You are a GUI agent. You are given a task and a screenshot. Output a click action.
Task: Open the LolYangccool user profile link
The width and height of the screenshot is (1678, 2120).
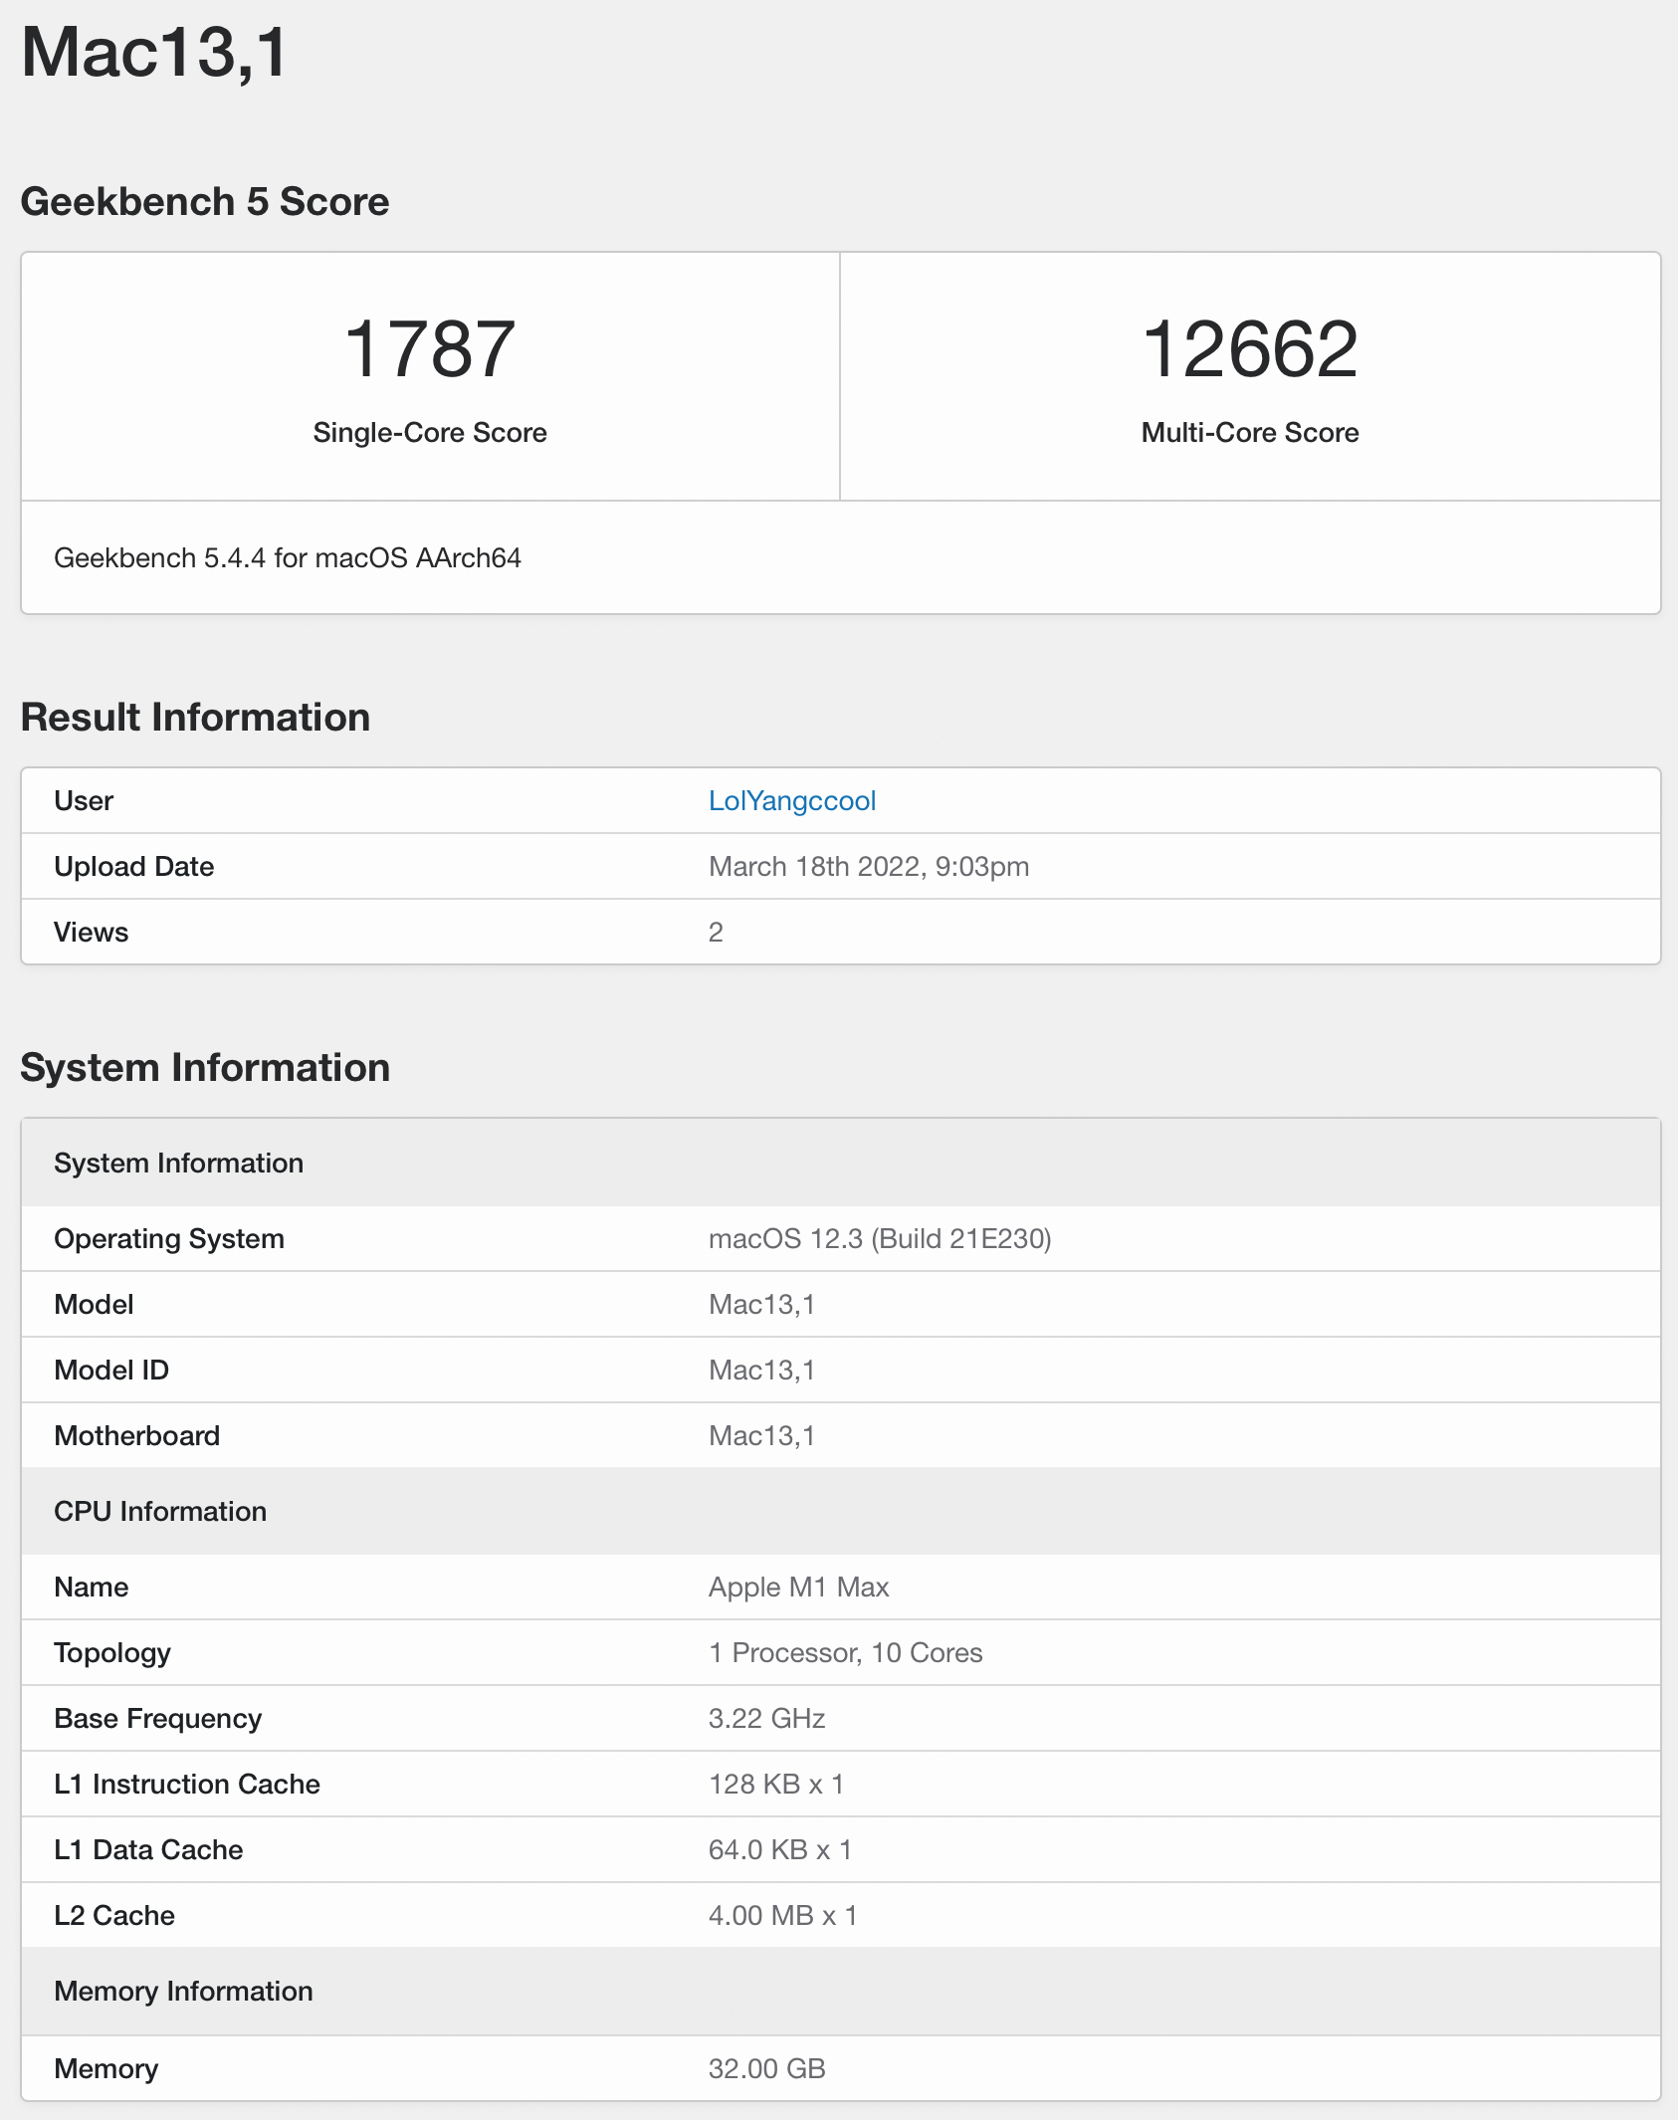click(791, 800)
